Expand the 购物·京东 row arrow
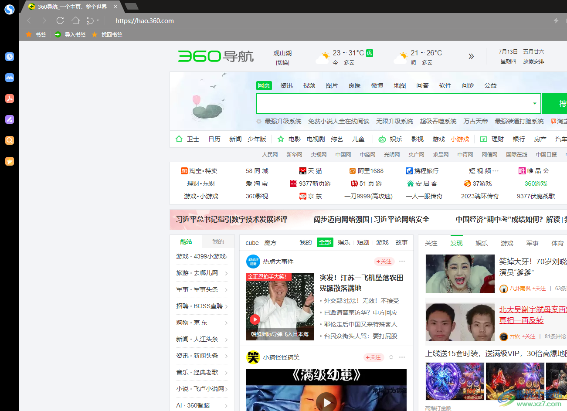The image size is (567, 411). [226, 323]
